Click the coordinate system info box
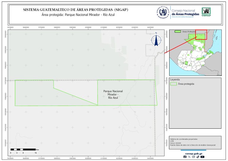 (195, 142)
